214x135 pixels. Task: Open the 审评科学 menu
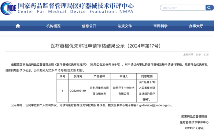160,26
